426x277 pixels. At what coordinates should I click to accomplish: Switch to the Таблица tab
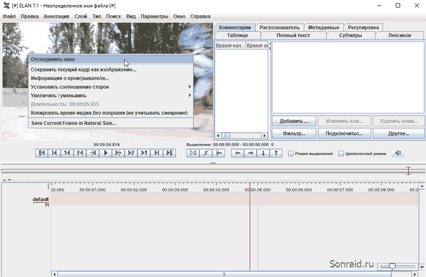[237, 35]
